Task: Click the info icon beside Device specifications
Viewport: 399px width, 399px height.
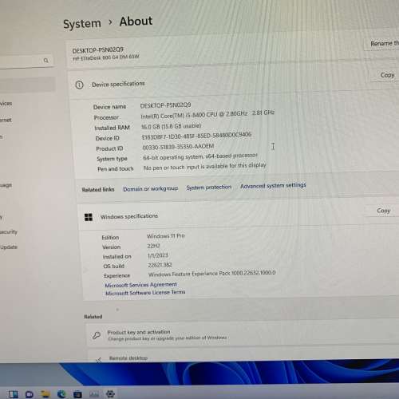Action: (x=79, y=85)
